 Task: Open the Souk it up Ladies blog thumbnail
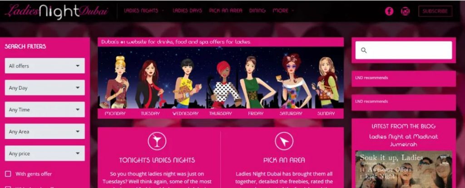pos(404,169)
